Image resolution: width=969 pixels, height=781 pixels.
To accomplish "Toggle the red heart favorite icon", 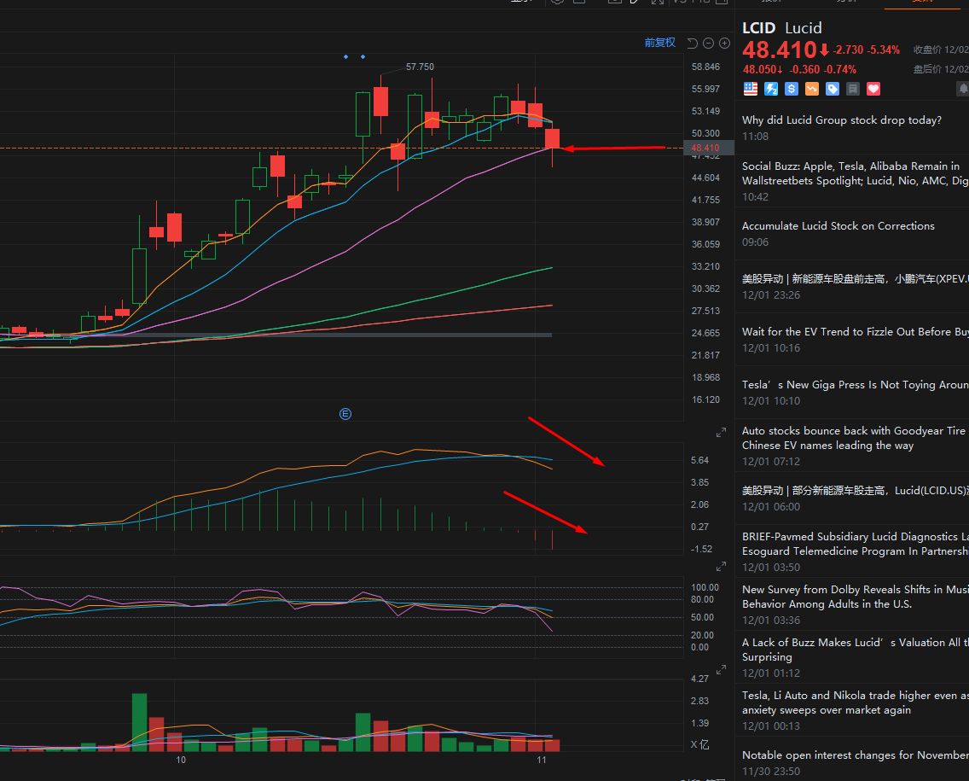I will tap(873, 89).
